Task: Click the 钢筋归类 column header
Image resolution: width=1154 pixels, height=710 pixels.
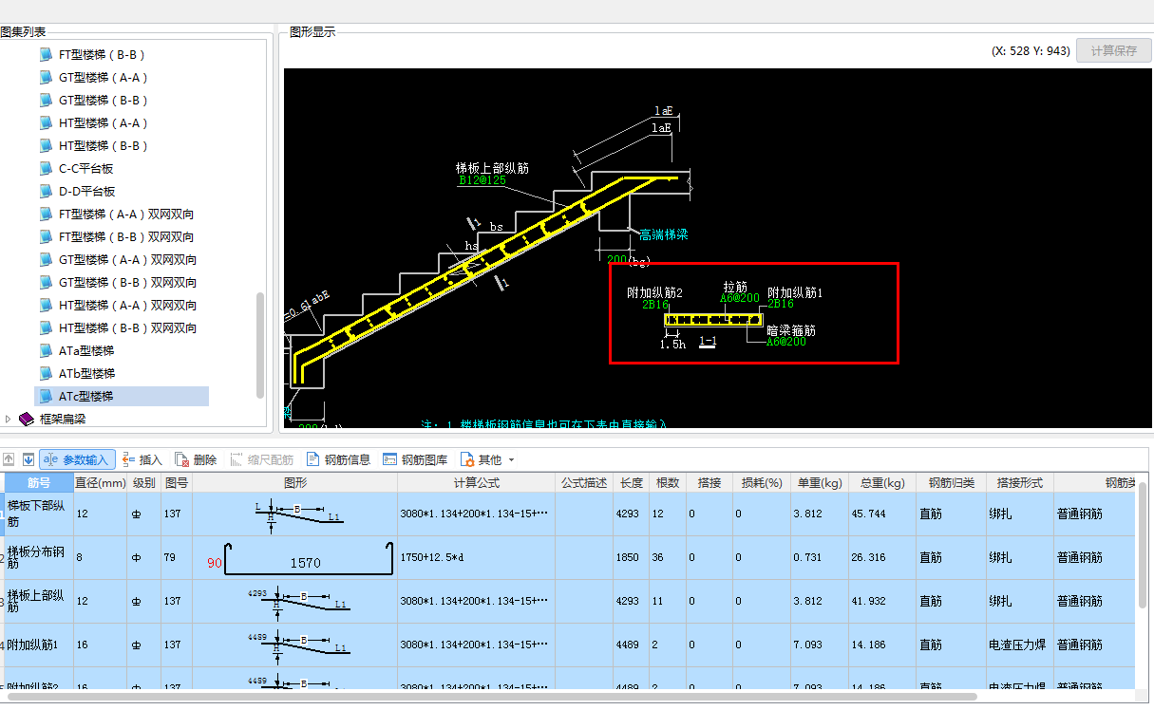Action: tap(951, 482)
